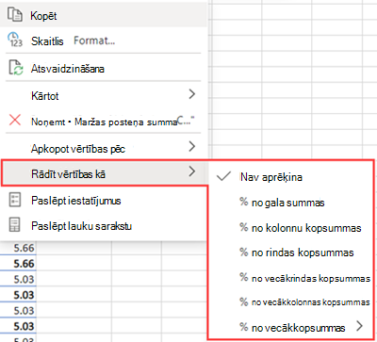Choose % no rindas kopsummas
This screenshot has width=377, height=342.
click(291, 252)
